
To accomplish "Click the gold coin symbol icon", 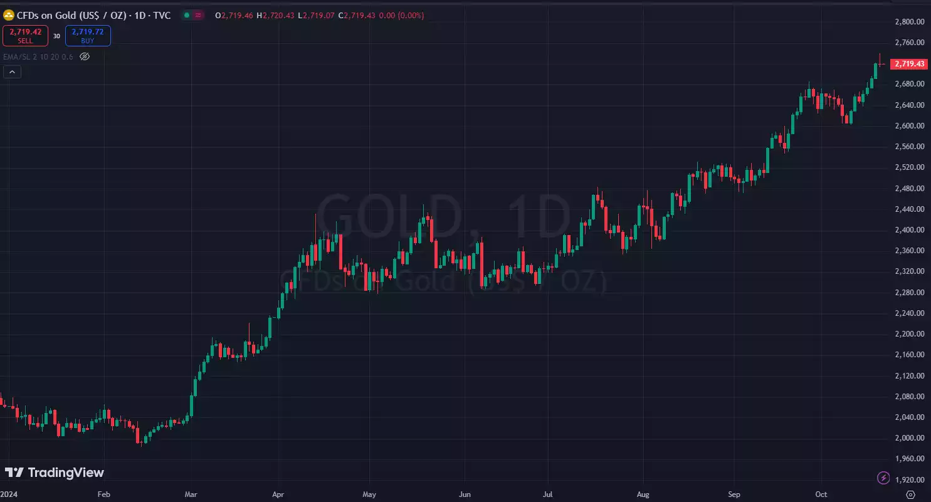I will tap(9, 15).
